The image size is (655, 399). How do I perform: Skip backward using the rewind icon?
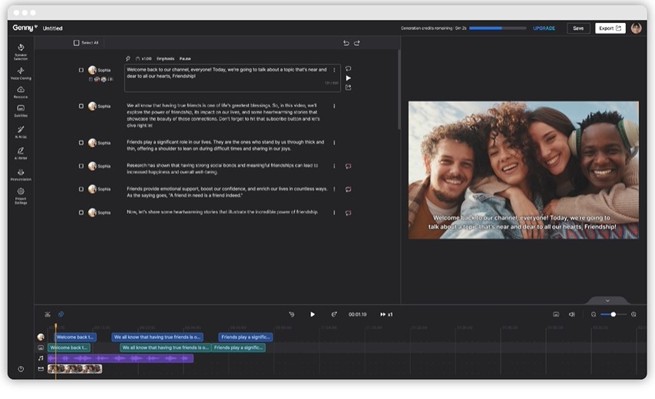coord(292,315)
